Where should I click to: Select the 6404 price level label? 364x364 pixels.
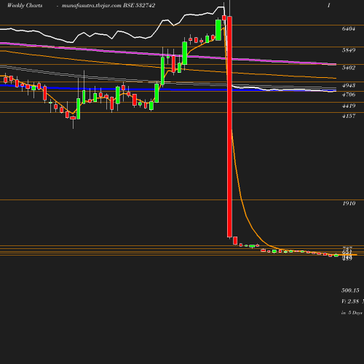tap(349, 28)
